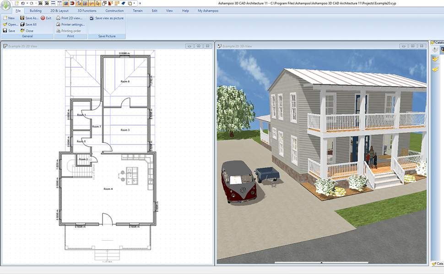
Task: Click the Save All disk icon
Action: point(22,25)
